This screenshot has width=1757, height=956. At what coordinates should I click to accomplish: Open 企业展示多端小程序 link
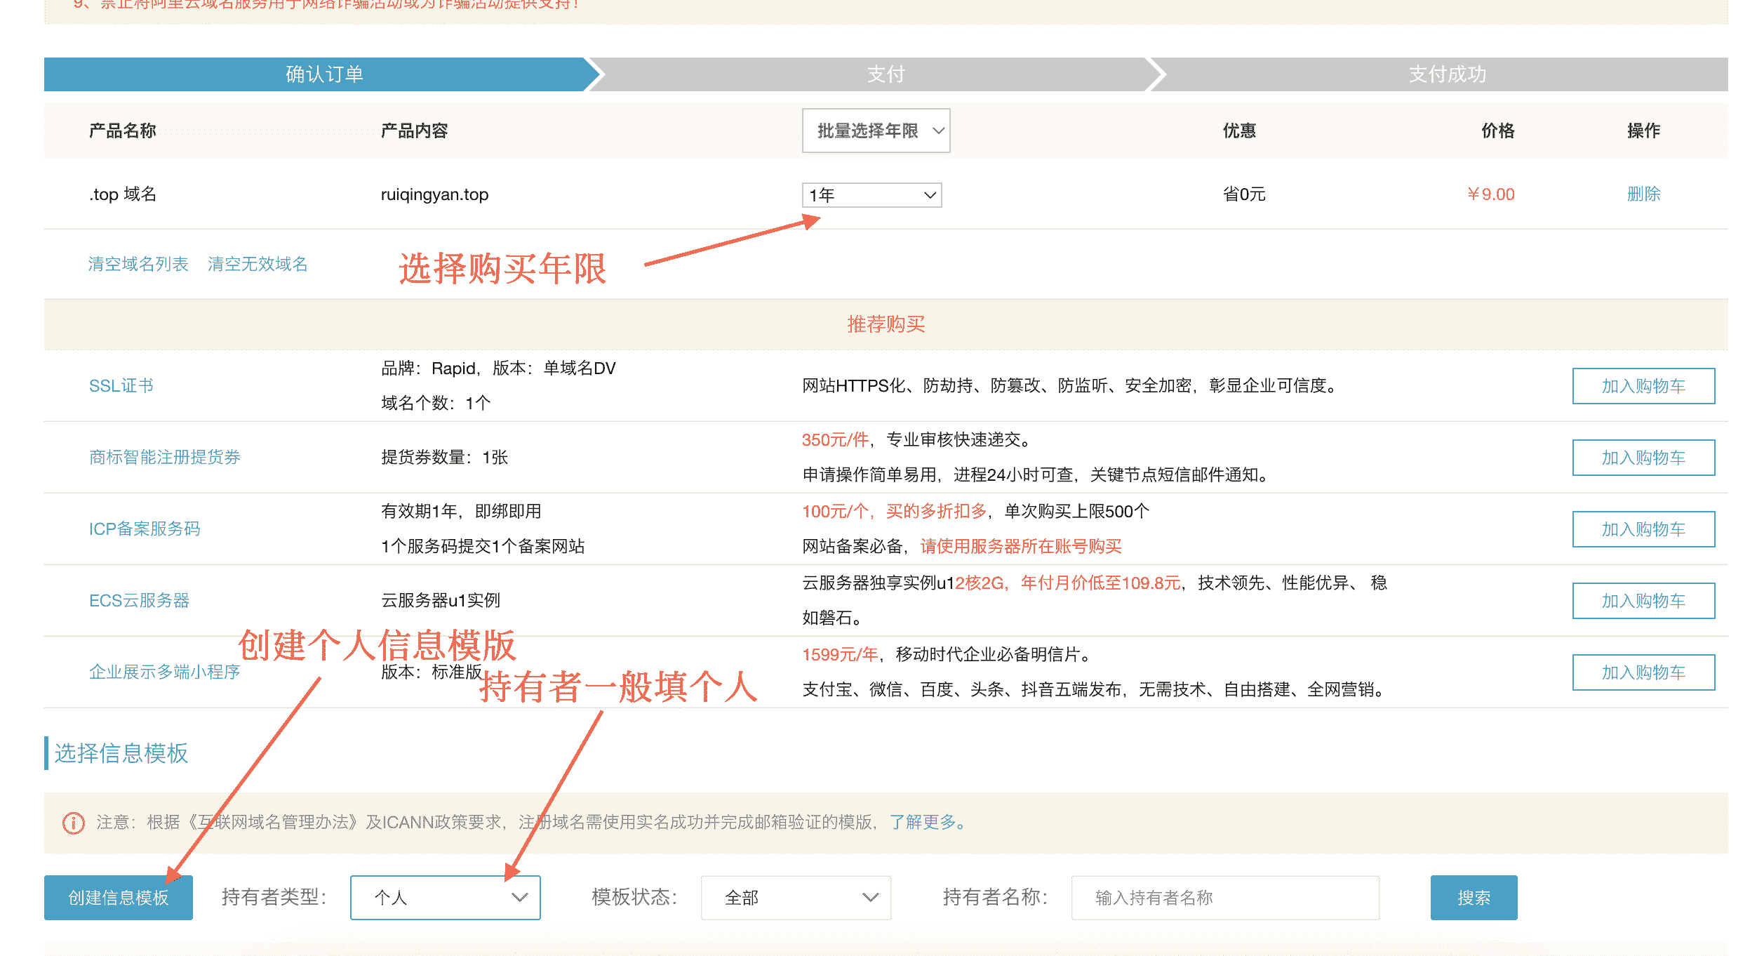[x=164, y=672]
